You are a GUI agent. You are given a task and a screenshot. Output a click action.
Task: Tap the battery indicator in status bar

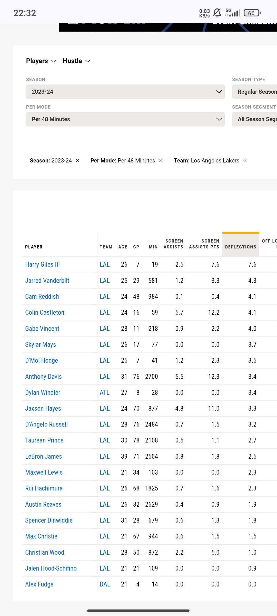(x=252, y=13)
